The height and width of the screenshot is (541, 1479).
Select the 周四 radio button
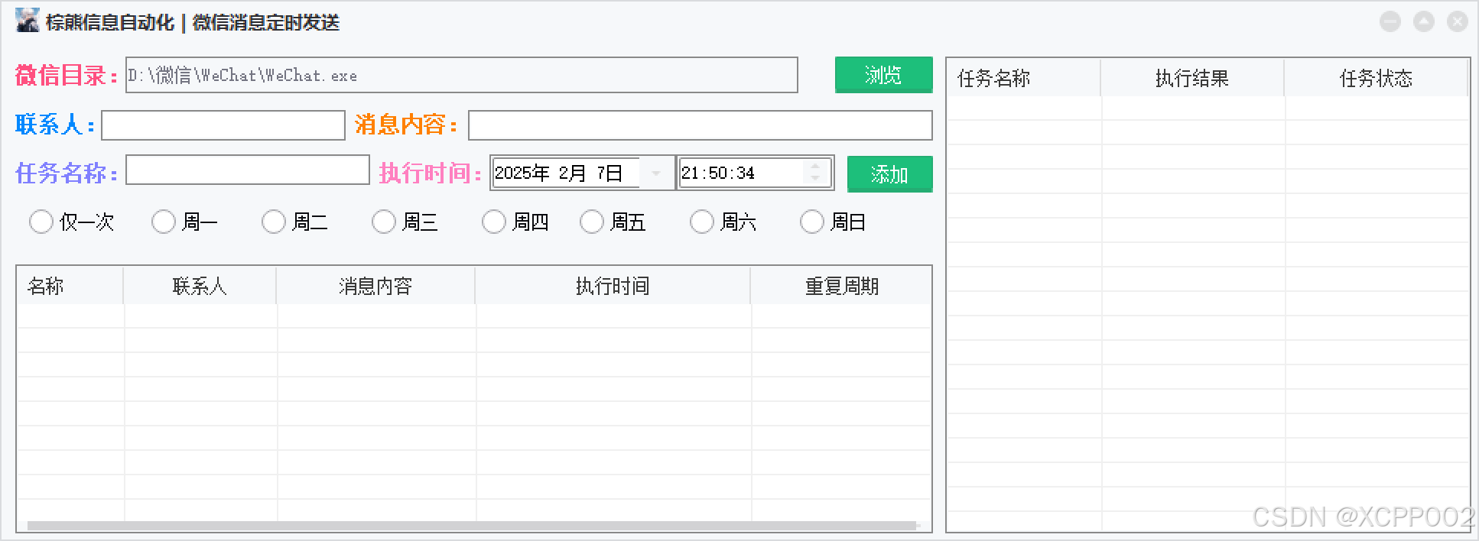[494, 222]
